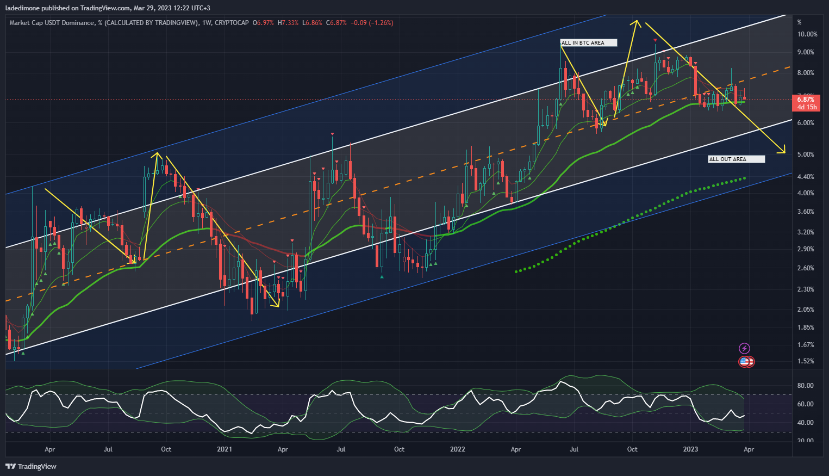829x476 pixels.
Task: Click the close value C6.87%
Action: (336, 23)
